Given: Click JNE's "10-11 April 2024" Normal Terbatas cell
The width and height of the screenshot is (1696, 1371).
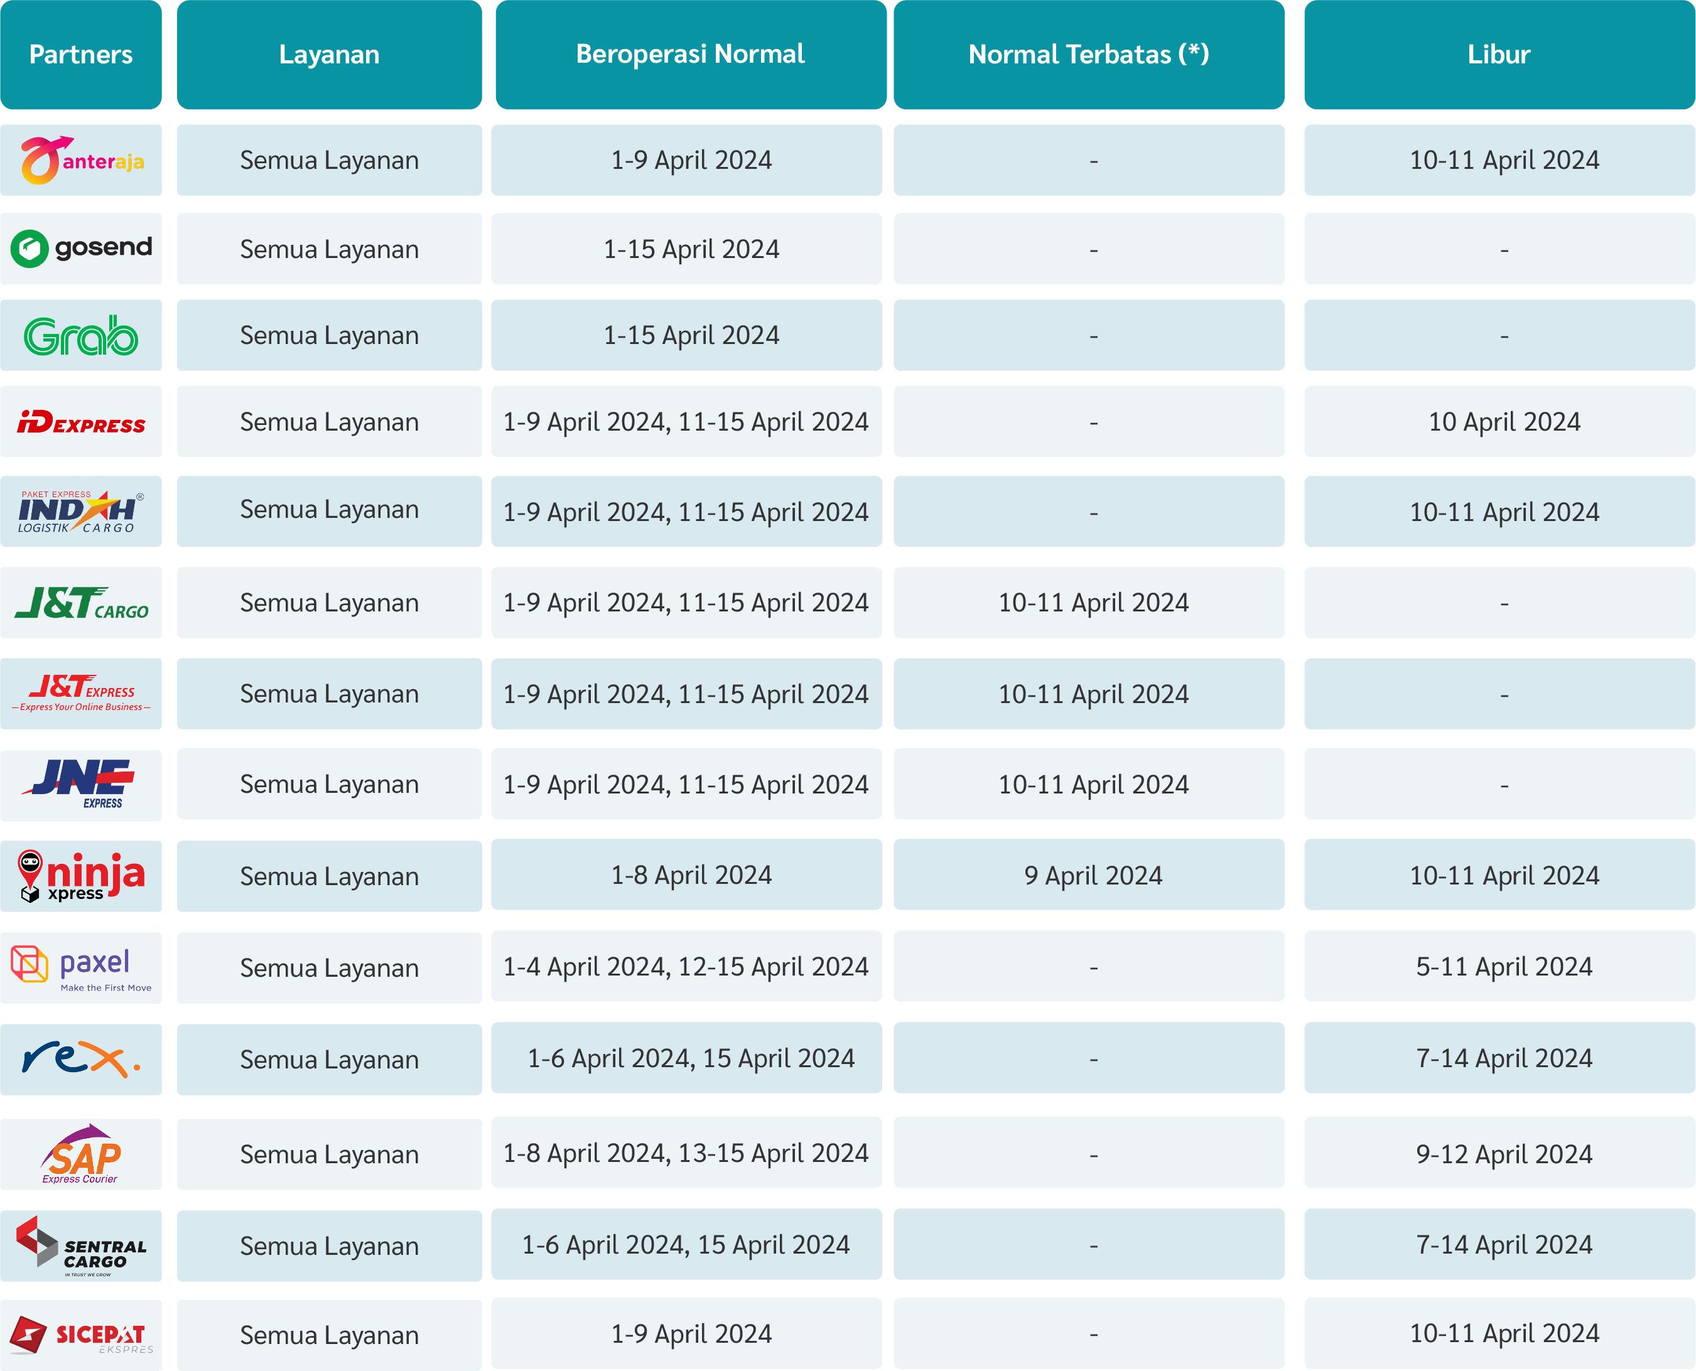Looking at the screenshot, I should pos(1089,783).
